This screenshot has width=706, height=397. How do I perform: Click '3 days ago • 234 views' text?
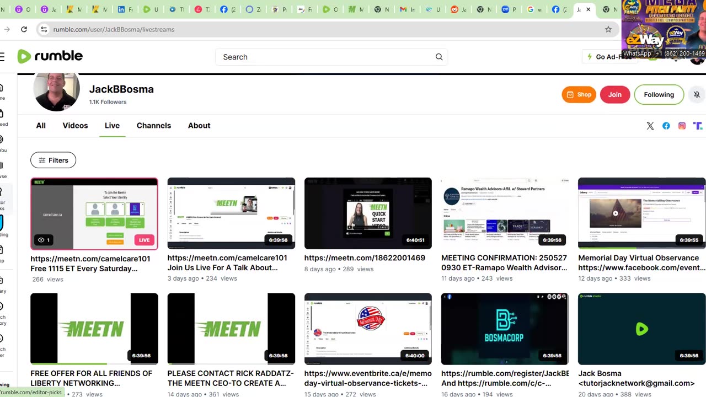(x=202, y=278)
